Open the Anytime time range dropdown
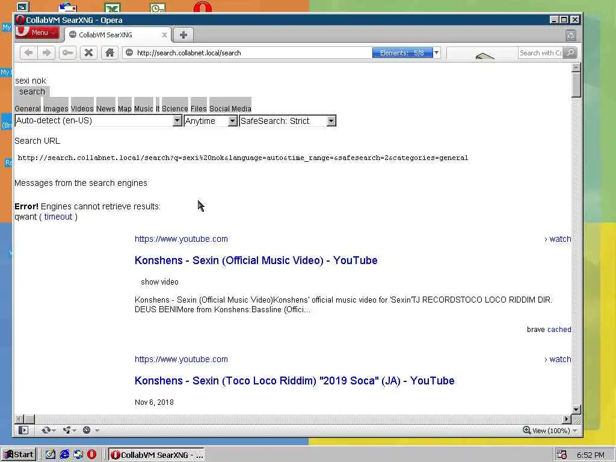Image resolution: width=616 pixels, height=462 pixels. (211, 121)
